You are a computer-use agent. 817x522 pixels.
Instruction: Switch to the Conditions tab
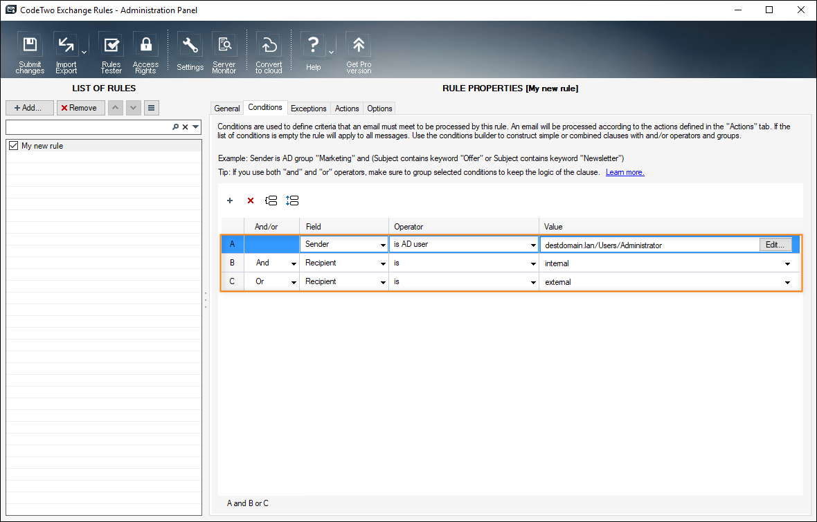pyautogui.click(x=265, y=107)
